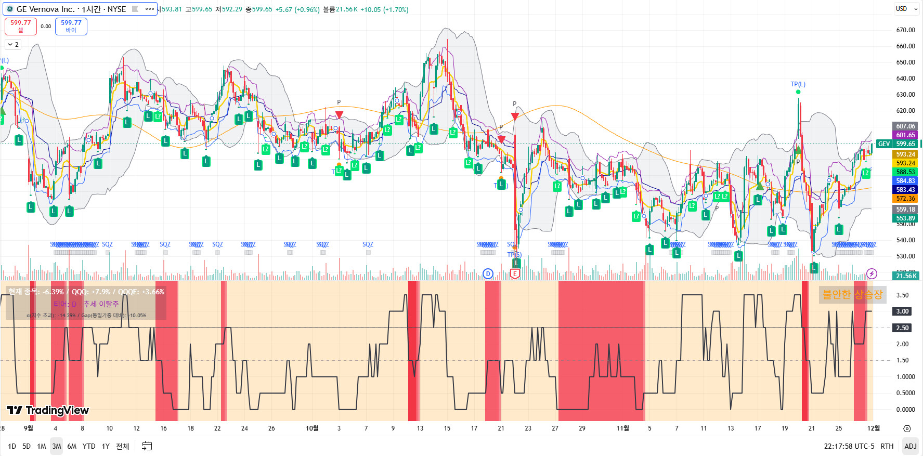This screenshot has width=923, height=456.
Task: Click the 12월 date label on time axis
Action: [874, 428]
